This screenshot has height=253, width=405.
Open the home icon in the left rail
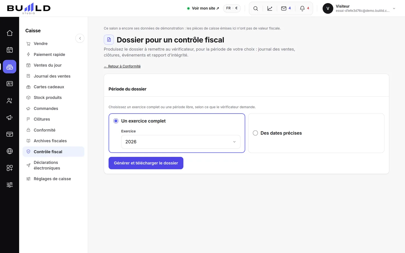point(10,33)
